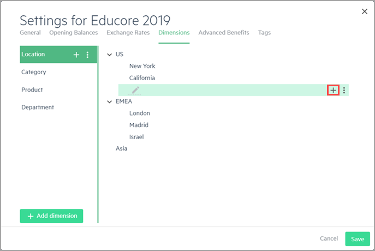Select Madrid under EMEA

click(x=139, y=125)
